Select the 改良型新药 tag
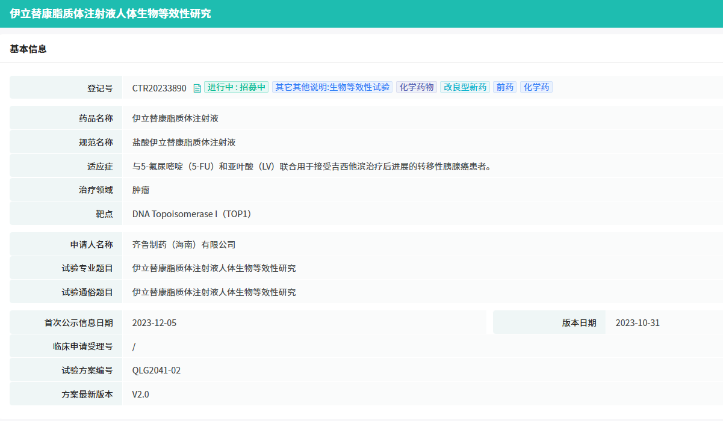 point(465,87)
